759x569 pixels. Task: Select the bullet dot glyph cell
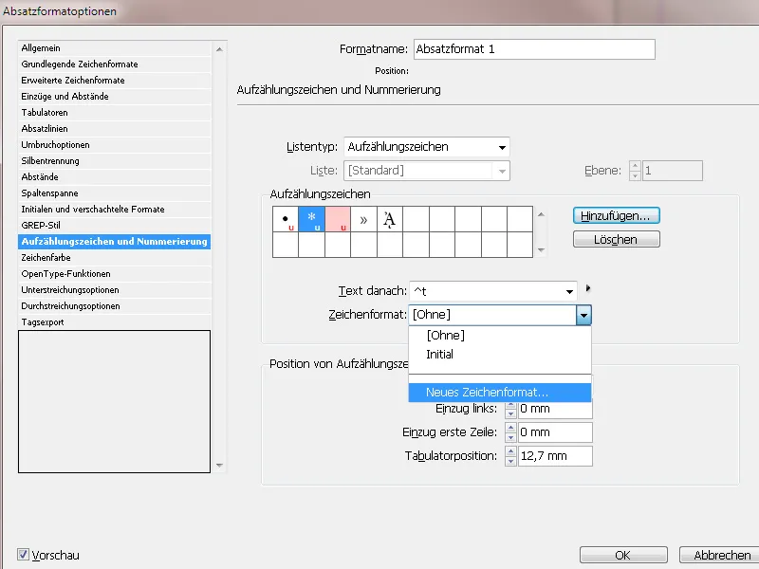[286, 219]
